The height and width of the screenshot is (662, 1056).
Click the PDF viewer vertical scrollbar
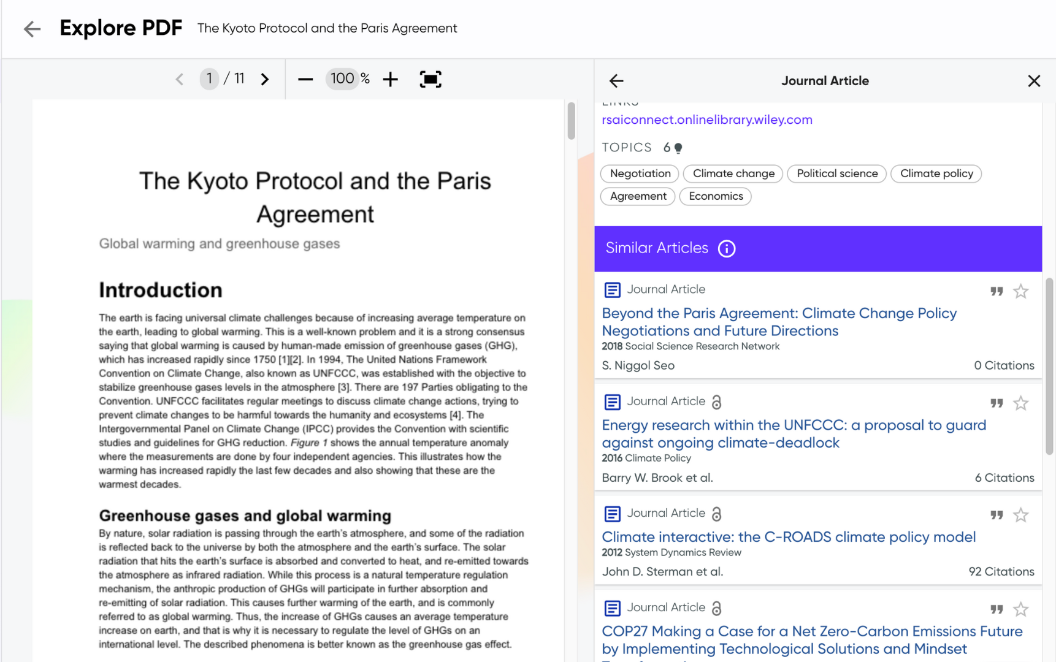point(572,121)
